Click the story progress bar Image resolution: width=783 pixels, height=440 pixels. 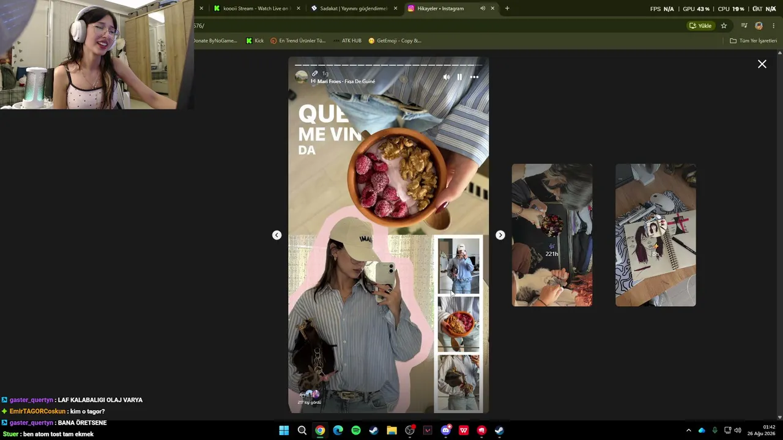[x=388, y=64]
